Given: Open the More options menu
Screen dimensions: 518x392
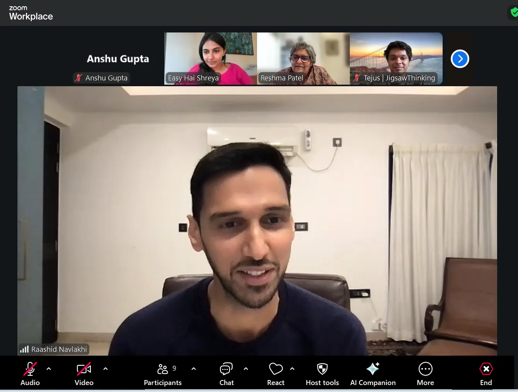Looking at the screenshot, I should pyautogui.click(x=425, y=370).
